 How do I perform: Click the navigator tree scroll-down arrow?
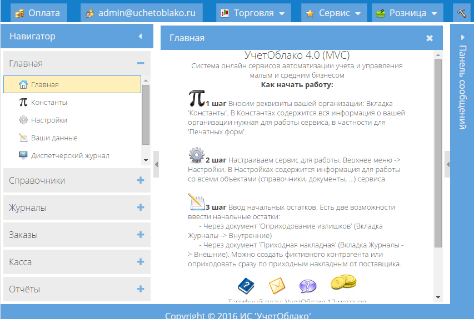[x=146, y=160]
